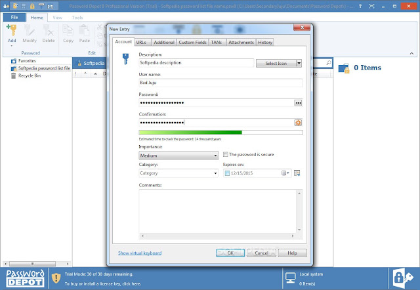The width and height of the screenshot is (420, 290).
Task: Click inside the Comments text area
Action: (x=217, y=211)
